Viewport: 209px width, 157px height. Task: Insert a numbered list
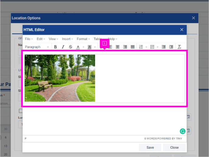[x=141, y=47]
